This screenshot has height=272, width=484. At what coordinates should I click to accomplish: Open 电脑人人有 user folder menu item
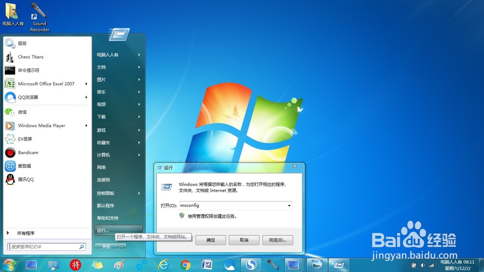(119, 55)
